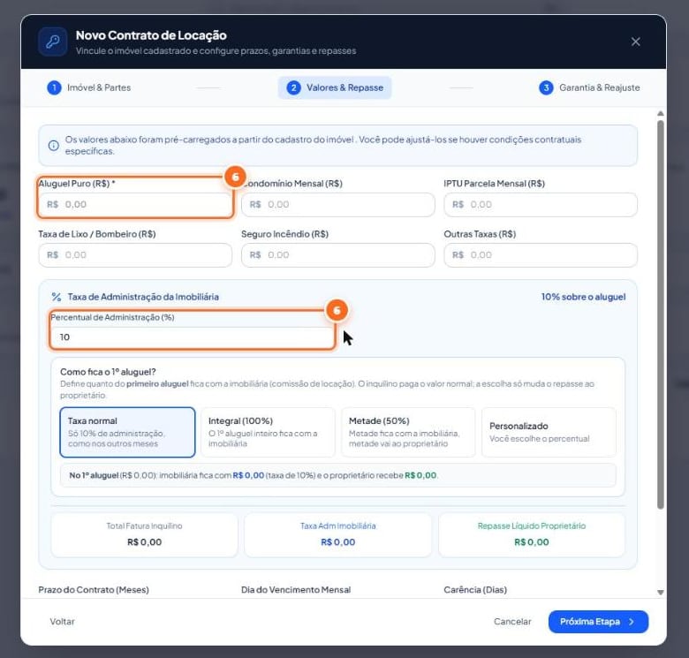Focus the Aluguel Puro input field

click(135, 204)
